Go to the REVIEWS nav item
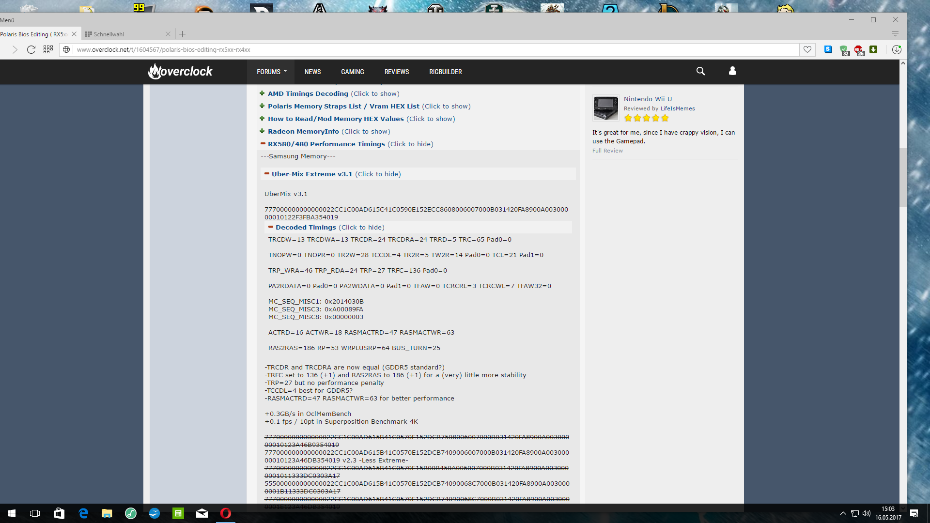Screen dimensions: 930x523 coord(396,72)
